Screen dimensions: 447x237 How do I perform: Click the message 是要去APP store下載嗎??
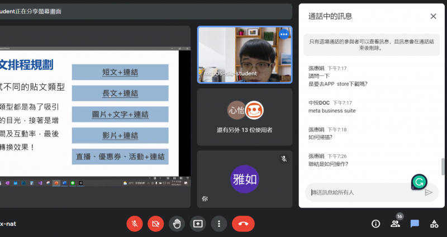tap(338, 84)
